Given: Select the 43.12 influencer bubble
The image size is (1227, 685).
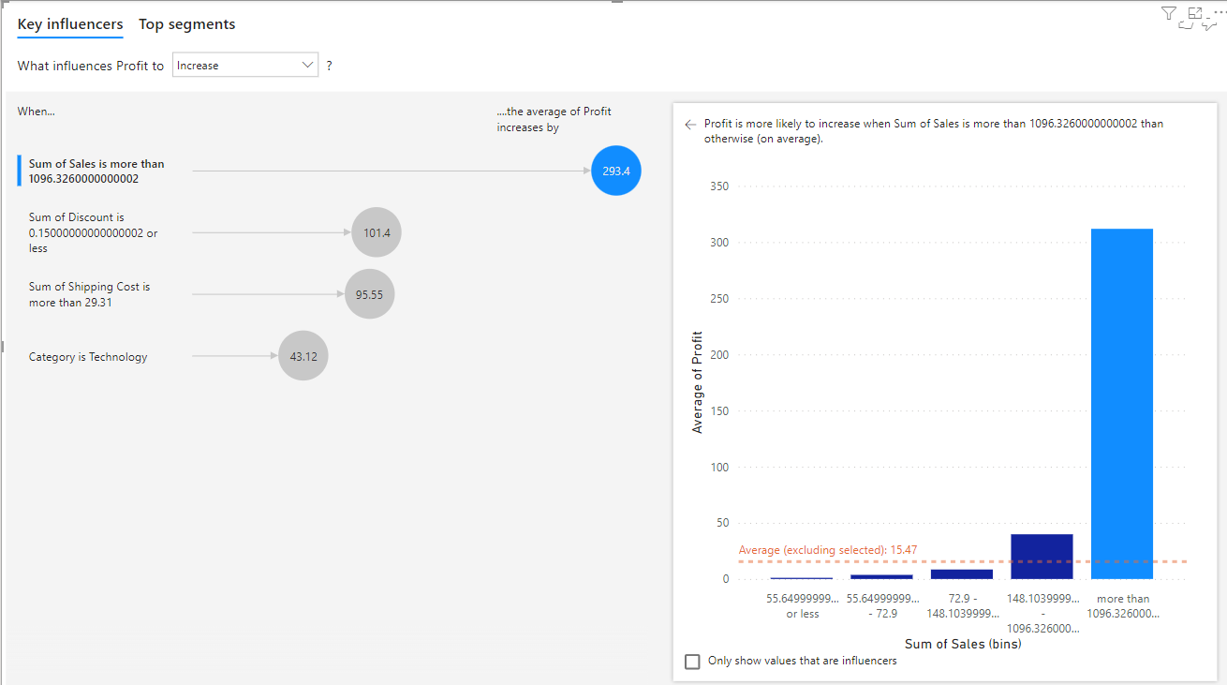Looking at the screenshot, I should pyautogui.click(x=303, y=355).
